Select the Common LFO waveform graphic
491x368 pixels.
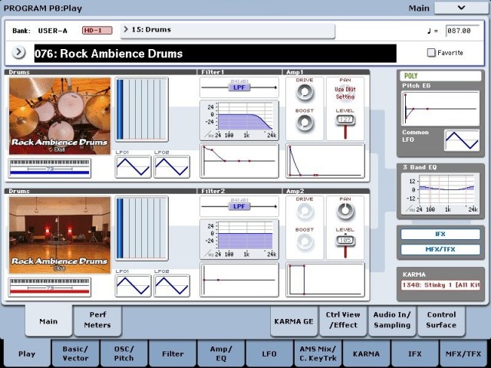(462, 140)
